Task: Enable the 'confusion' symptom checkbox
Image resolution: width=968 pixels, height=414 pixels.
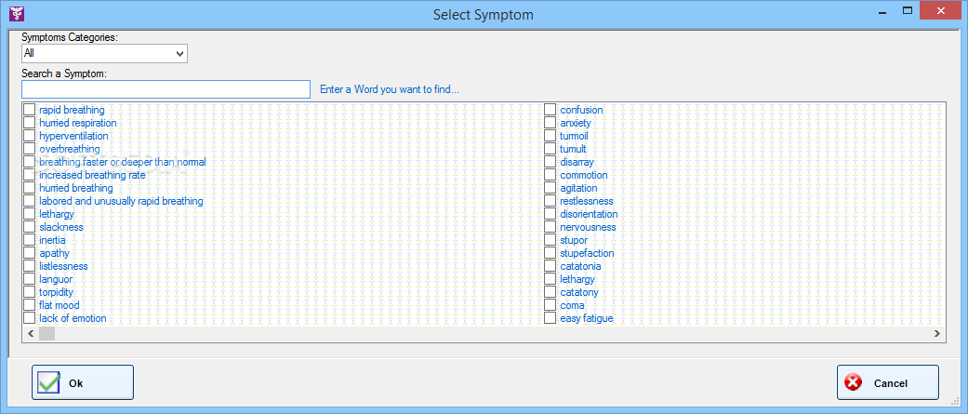Action: [550, 110]
